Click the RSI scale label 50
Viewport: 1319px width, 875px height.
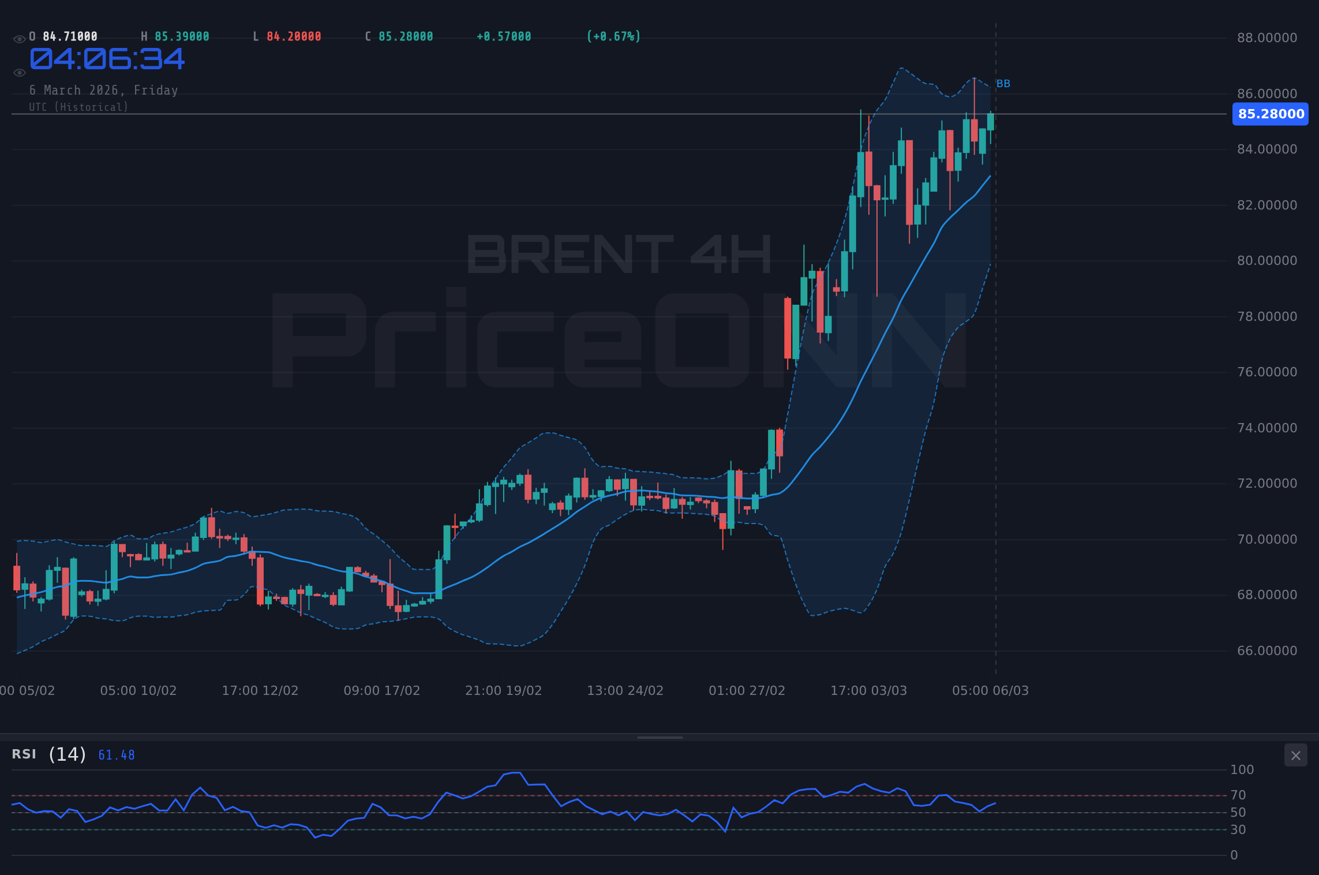pos(1238,813)
